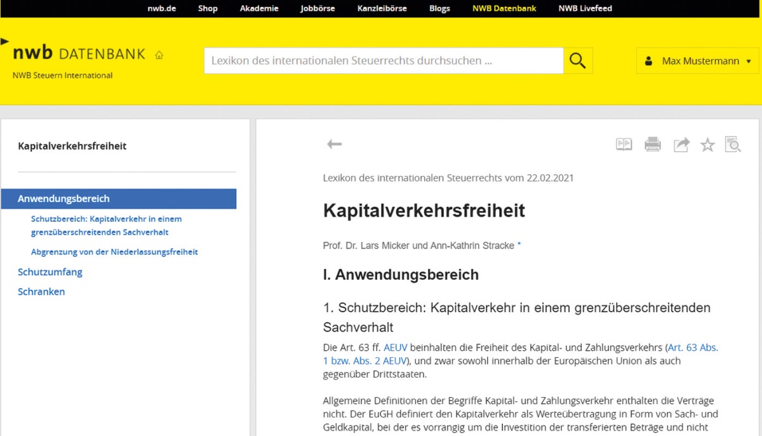
Task: Jump to Schutzumfang section
Action: 50,272
